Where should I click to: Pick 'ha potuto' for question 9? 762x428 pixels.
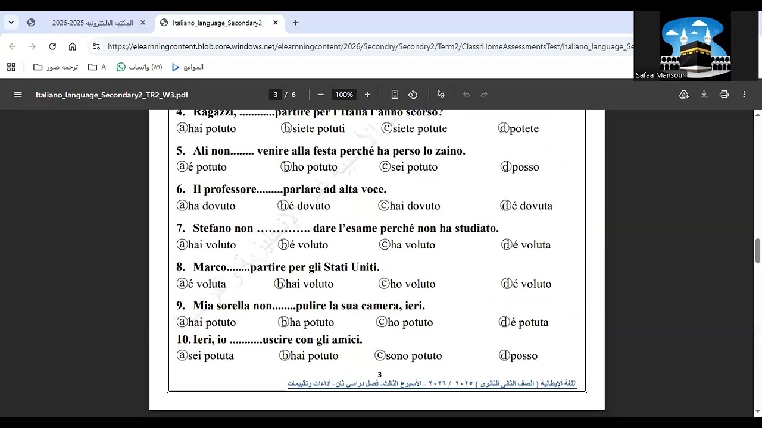tap(306, 322)
